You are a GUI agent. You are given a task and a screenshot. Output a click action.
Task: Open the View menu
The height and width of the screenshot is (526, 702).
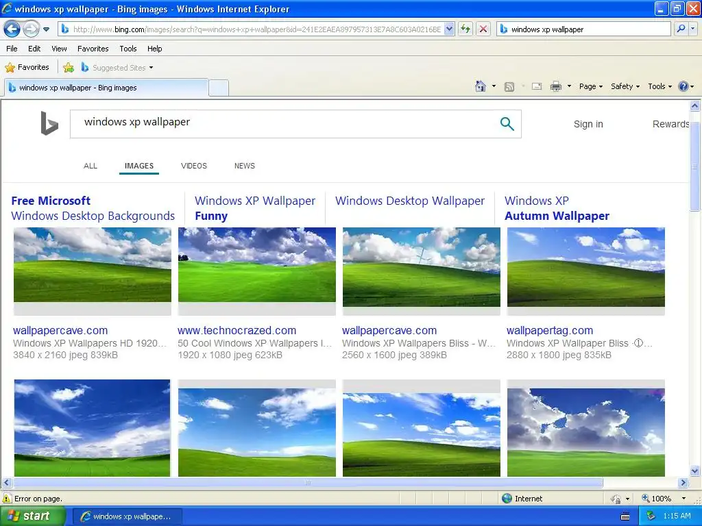(x=59, y=49)
